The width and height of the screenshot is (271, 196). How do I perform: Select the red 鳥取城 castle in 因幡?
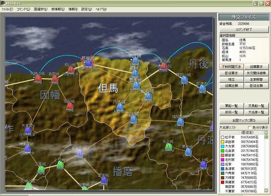click(x=55, y=79)
